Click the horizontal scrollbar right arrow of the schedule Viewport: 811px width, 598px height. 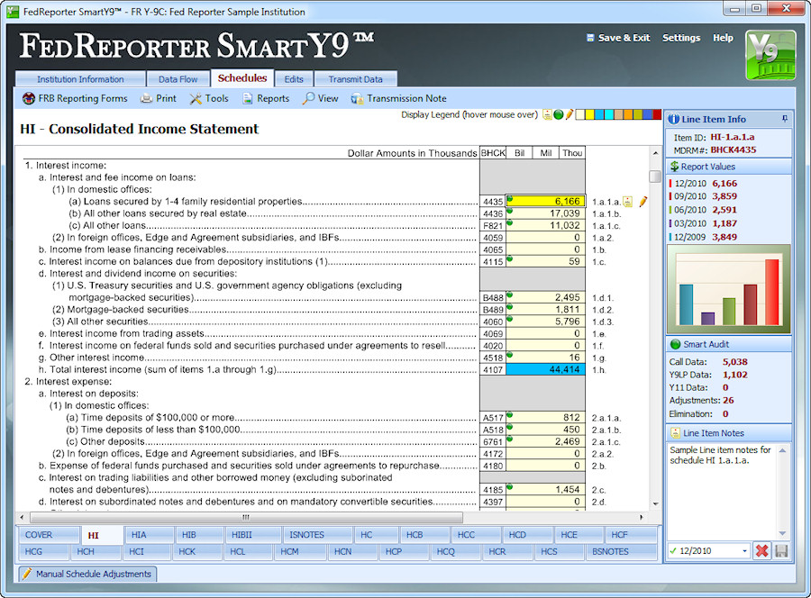[642, 517]
